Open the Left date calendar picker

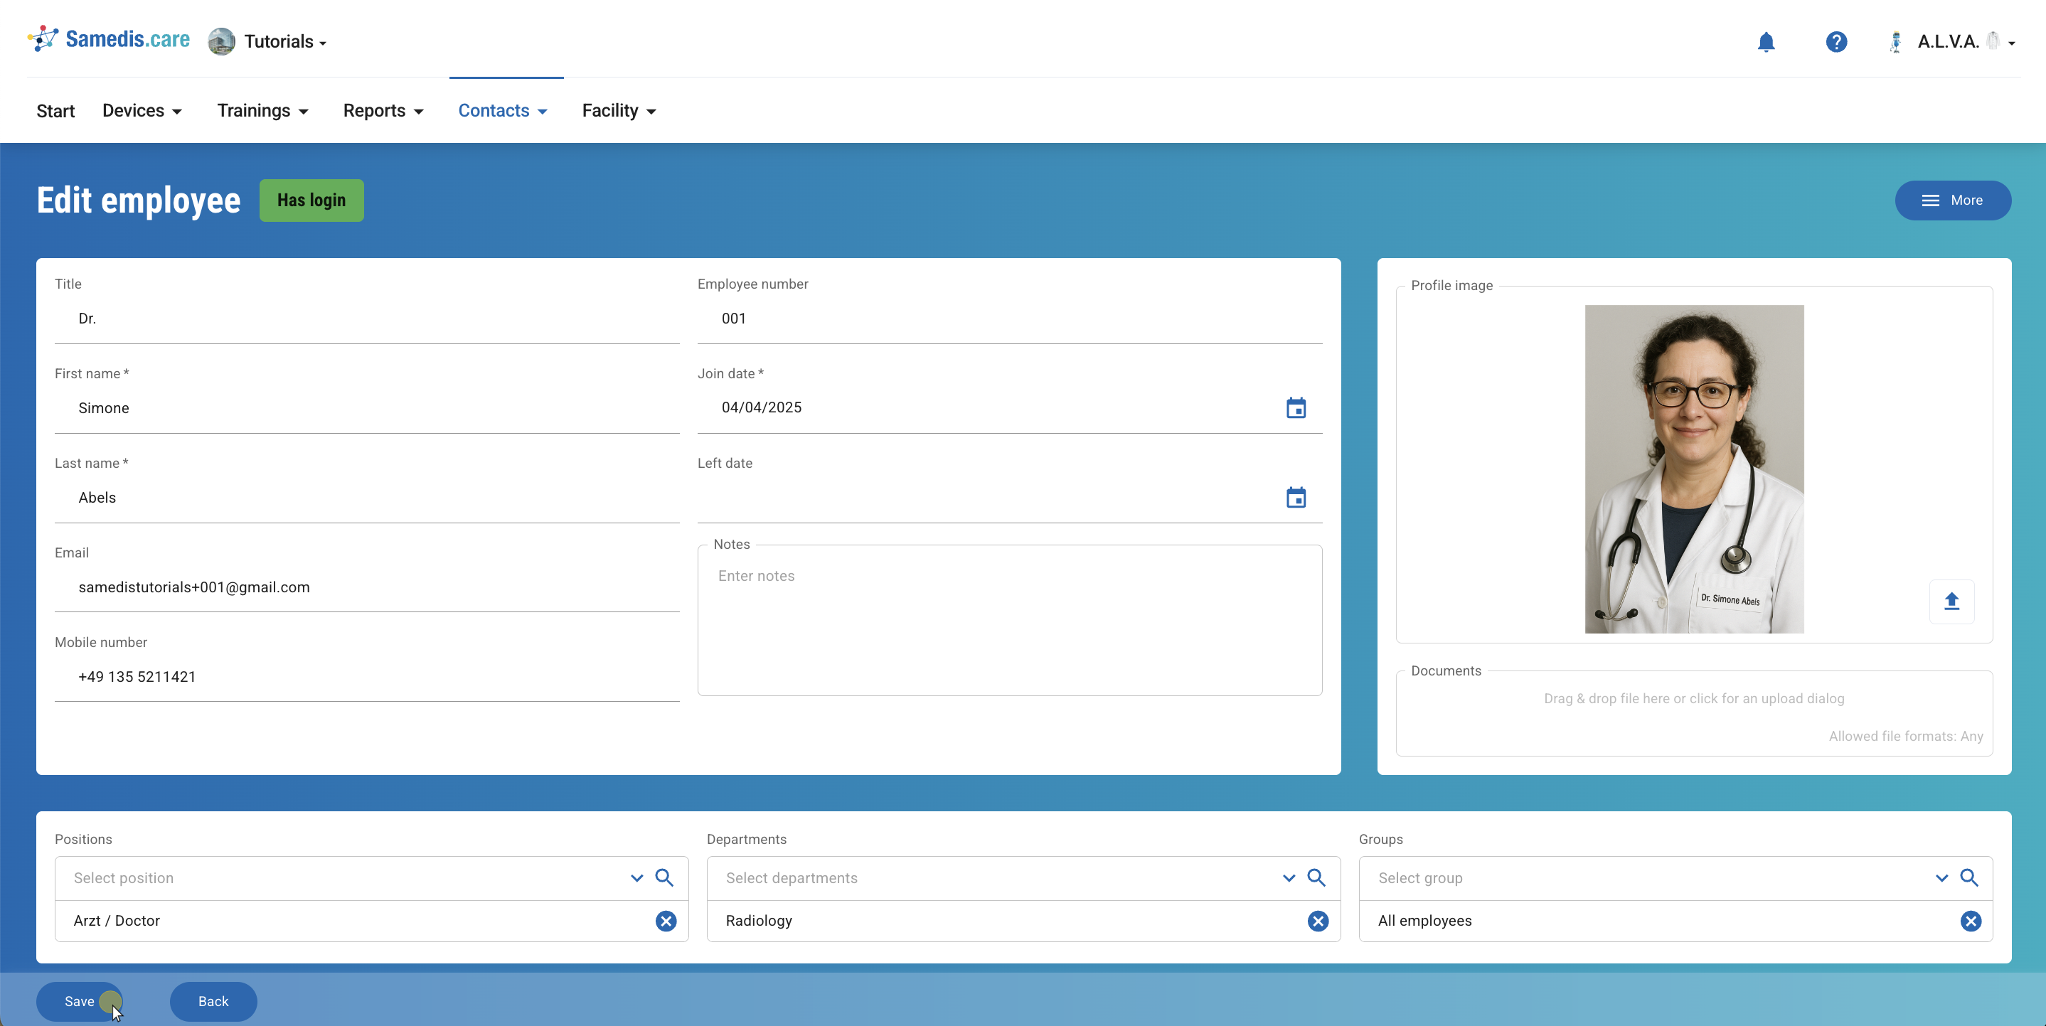tap(1296, 498)
